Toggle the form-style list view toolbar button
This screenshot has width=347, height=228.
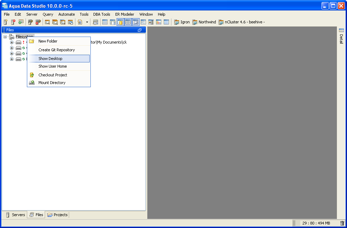click(x=143, y=22)
